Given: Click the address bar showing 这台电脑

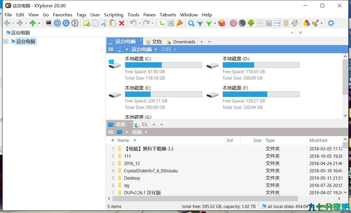Looking at the screenshot, I should (x=146, y=33).
